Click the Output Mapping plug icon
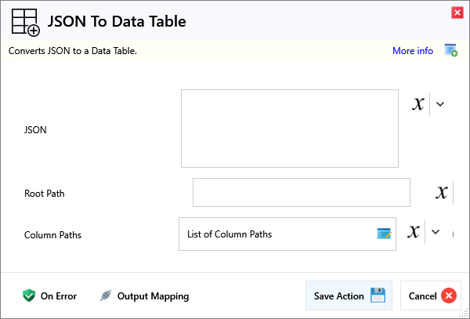The height and width of the screenshot is (319, 470). [x=106, y=296]
